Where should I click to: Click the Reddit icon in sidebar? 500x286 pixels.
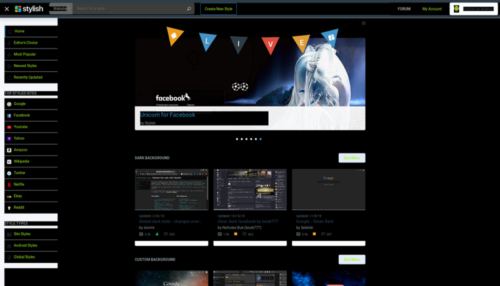tap(9, 208)
